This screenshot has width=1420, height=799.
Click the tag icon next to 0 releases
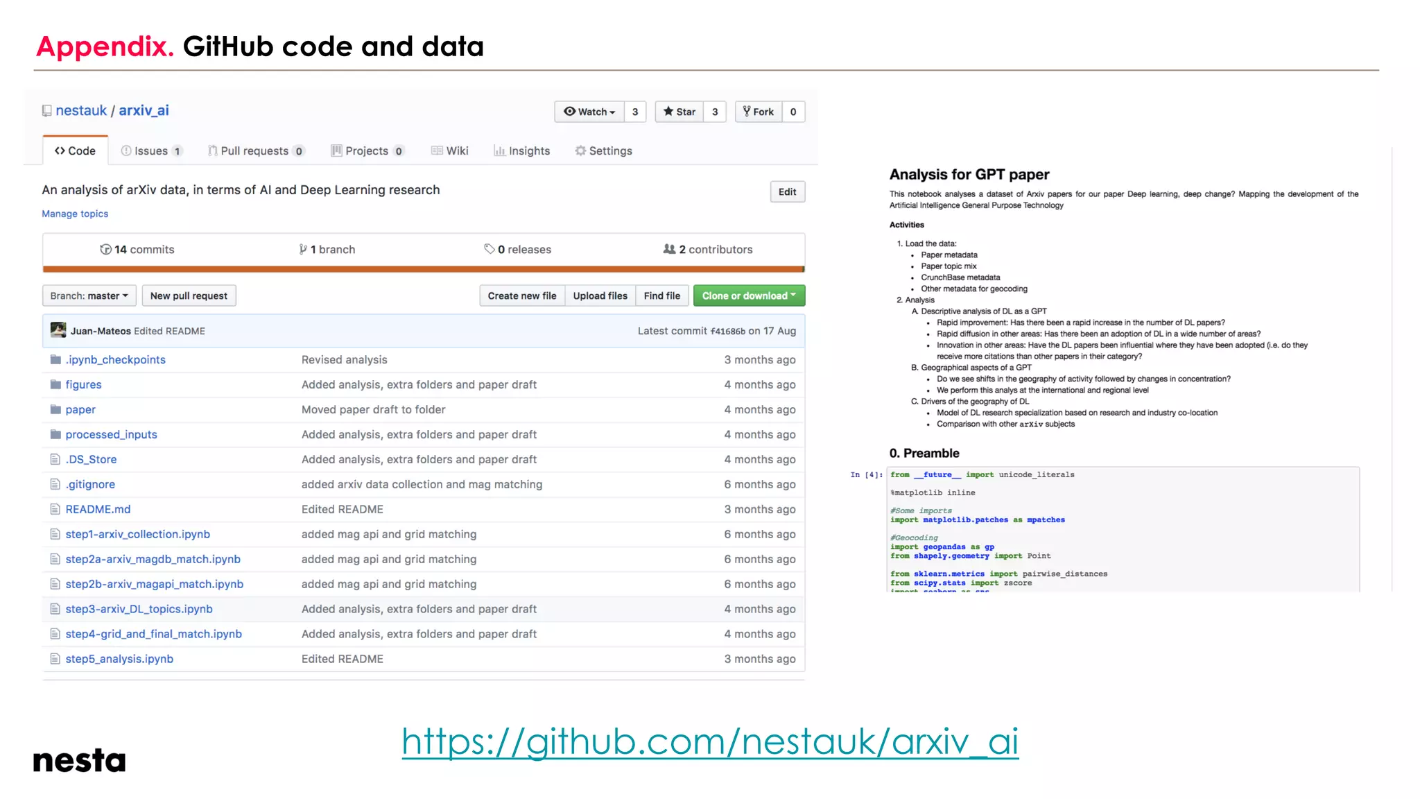coord(489,249)
